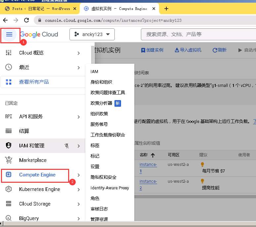Close the Compute Engine browser tab
Screen dimensions: 256x227
[153, 9]
